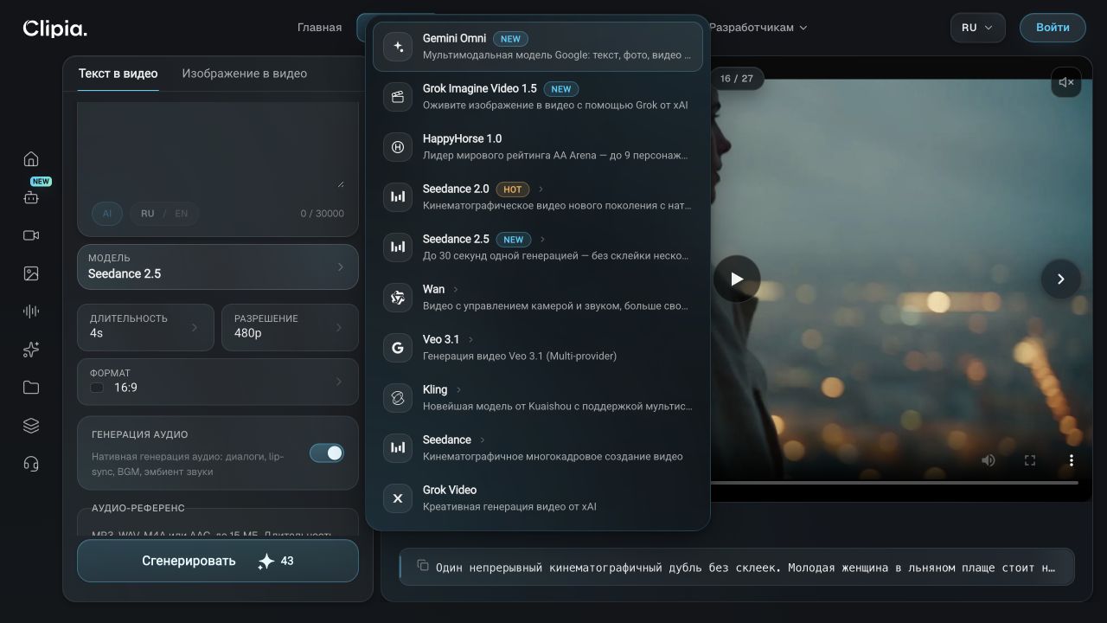Expand the Veo 3.1 submenu chevron
This screenshot has width=1107, height=623.
click(x=470, y=339)
